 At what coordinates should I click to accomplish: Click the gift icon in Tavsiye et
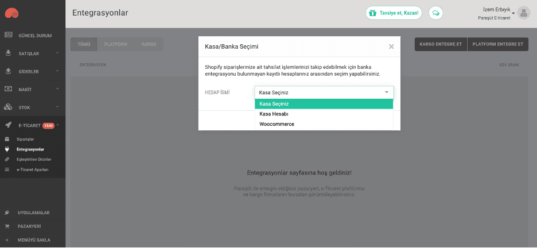point(372,13)
